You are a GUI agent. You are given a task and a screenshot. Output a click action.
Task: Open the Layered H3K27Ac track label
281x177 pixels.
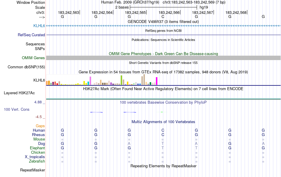click(19, 93)
